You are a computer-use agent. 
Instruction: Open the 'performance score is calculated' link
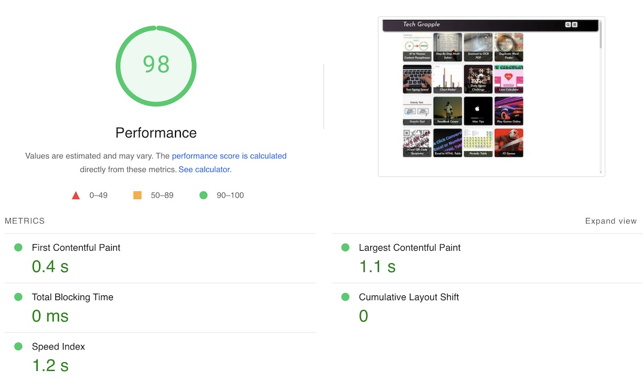tap(229, 156)
